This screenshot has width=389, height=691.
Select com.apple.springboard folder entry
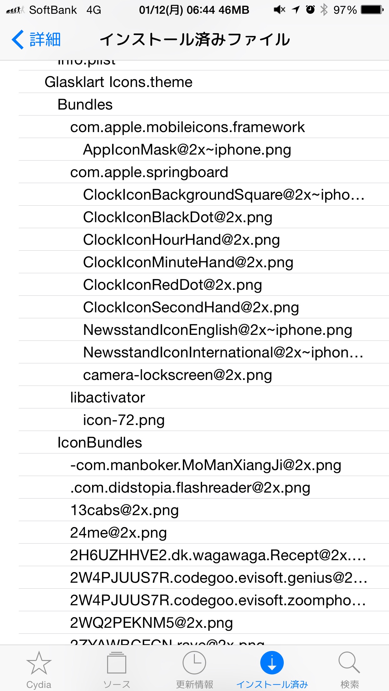(204, 172)
